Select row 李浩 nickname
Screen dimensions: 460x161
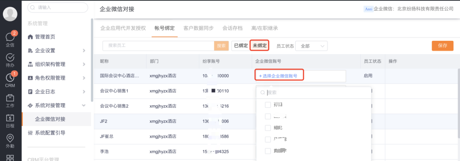104,152
